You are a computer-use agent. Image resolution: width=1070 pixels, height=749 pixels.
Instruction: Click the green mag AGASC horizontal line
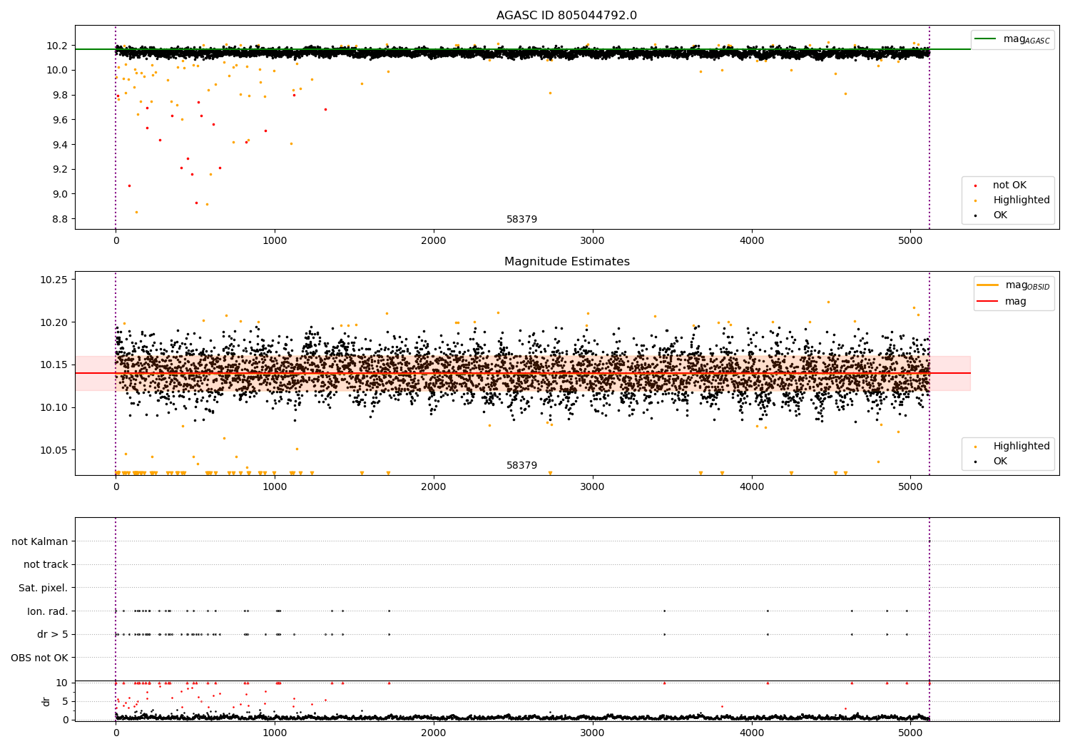point(522,49)
